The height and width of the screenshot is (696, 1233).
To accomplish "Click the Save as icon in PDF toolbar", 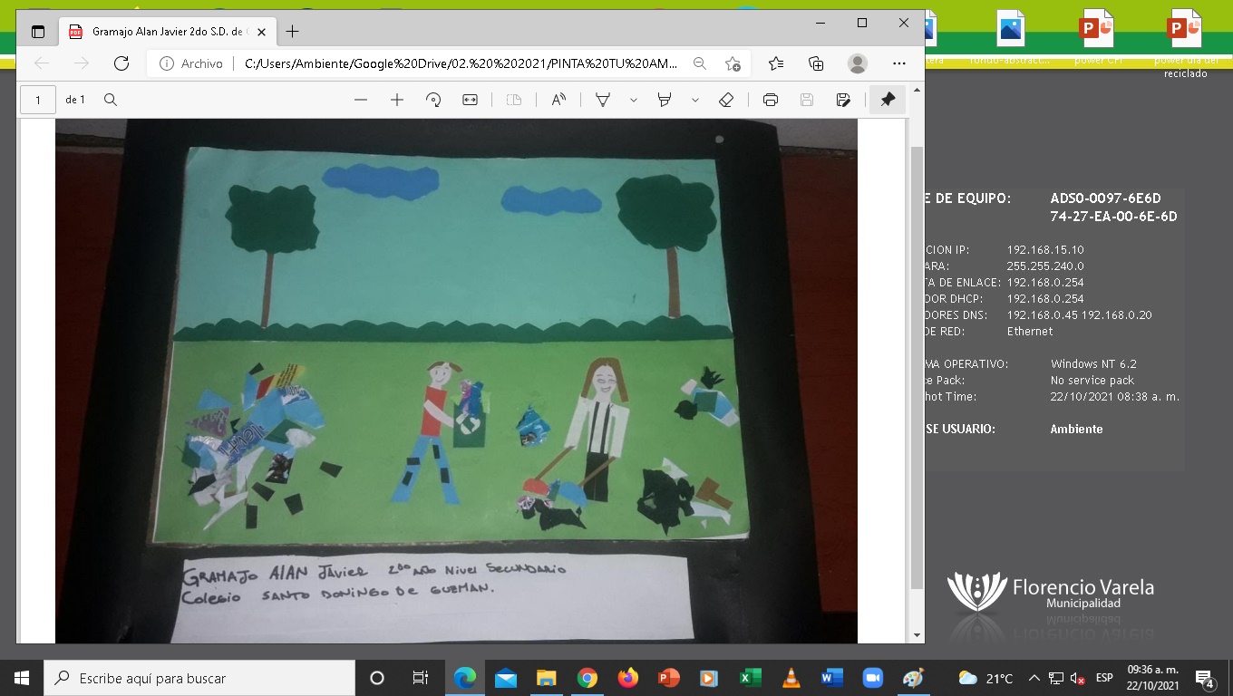I will click(x=843, y=100).
